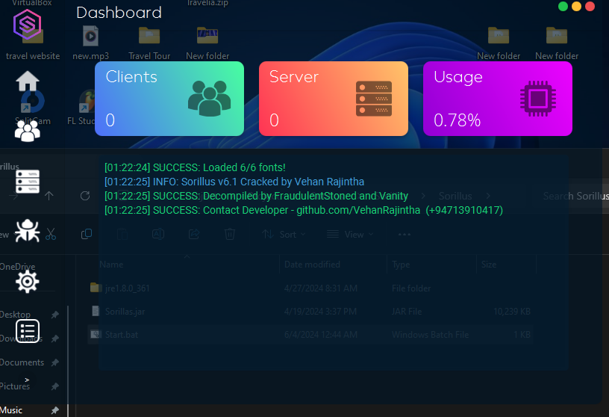Click the red window control dot
The width and height of the screenshot is (609, 417).
(x=590, y=7)
